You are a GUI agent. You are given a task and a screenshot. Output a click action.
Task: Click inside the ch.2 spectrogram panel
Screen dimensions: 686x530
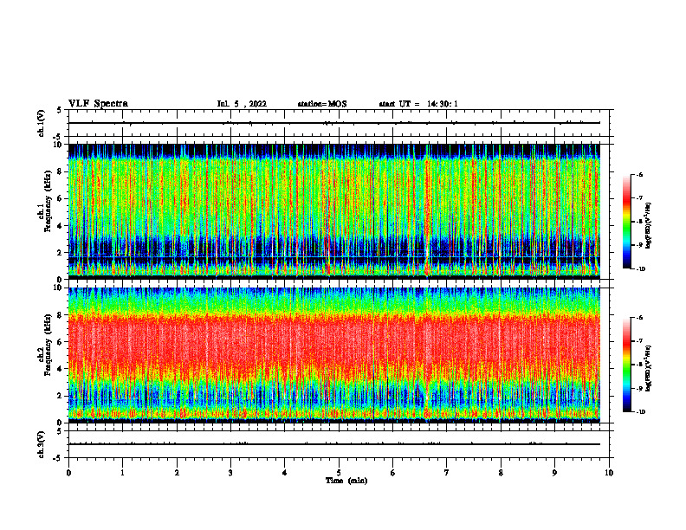point(334,355)
